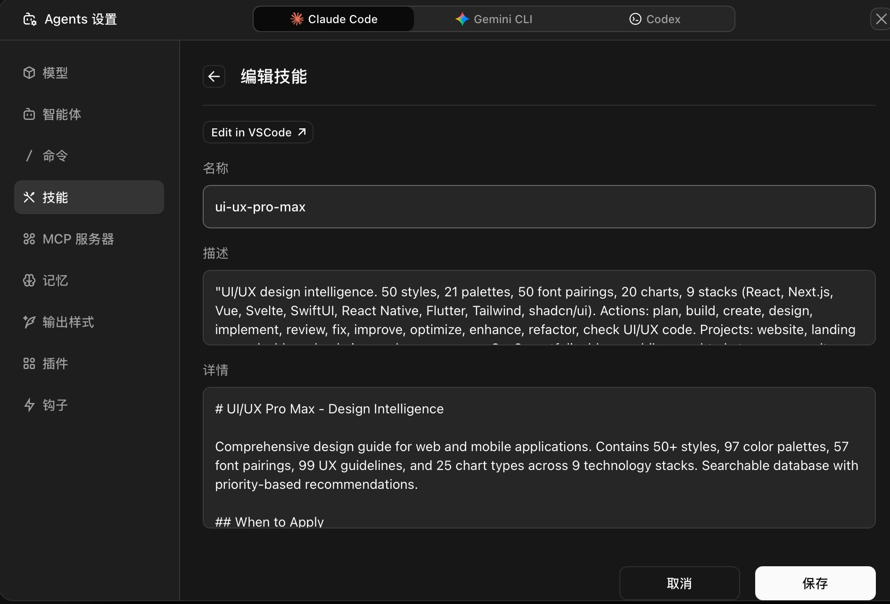Click the MCP 服务器 grid icon
The height and width of the screenshot is (604, 890).
click(x=29, y=239)
